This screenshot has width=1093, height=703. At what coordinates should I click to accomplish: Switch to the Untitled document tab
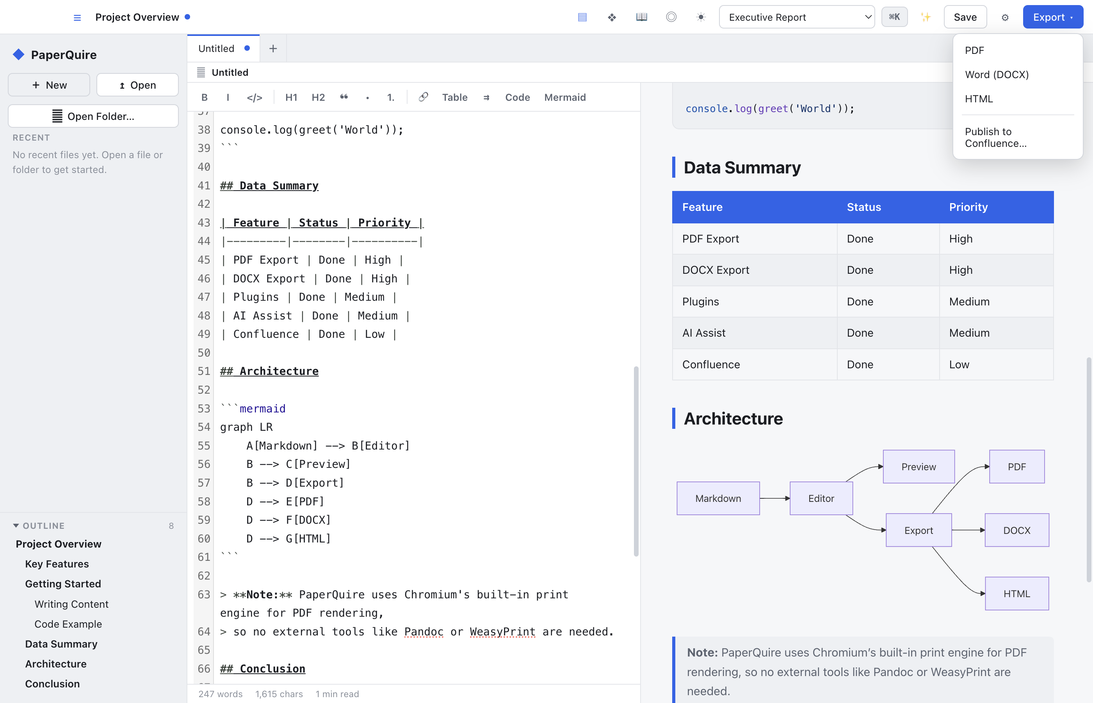click(224, 48)
